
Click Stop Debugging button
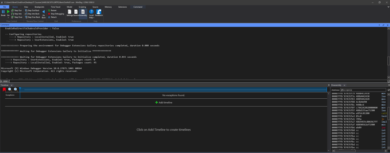tap(57, 14)
